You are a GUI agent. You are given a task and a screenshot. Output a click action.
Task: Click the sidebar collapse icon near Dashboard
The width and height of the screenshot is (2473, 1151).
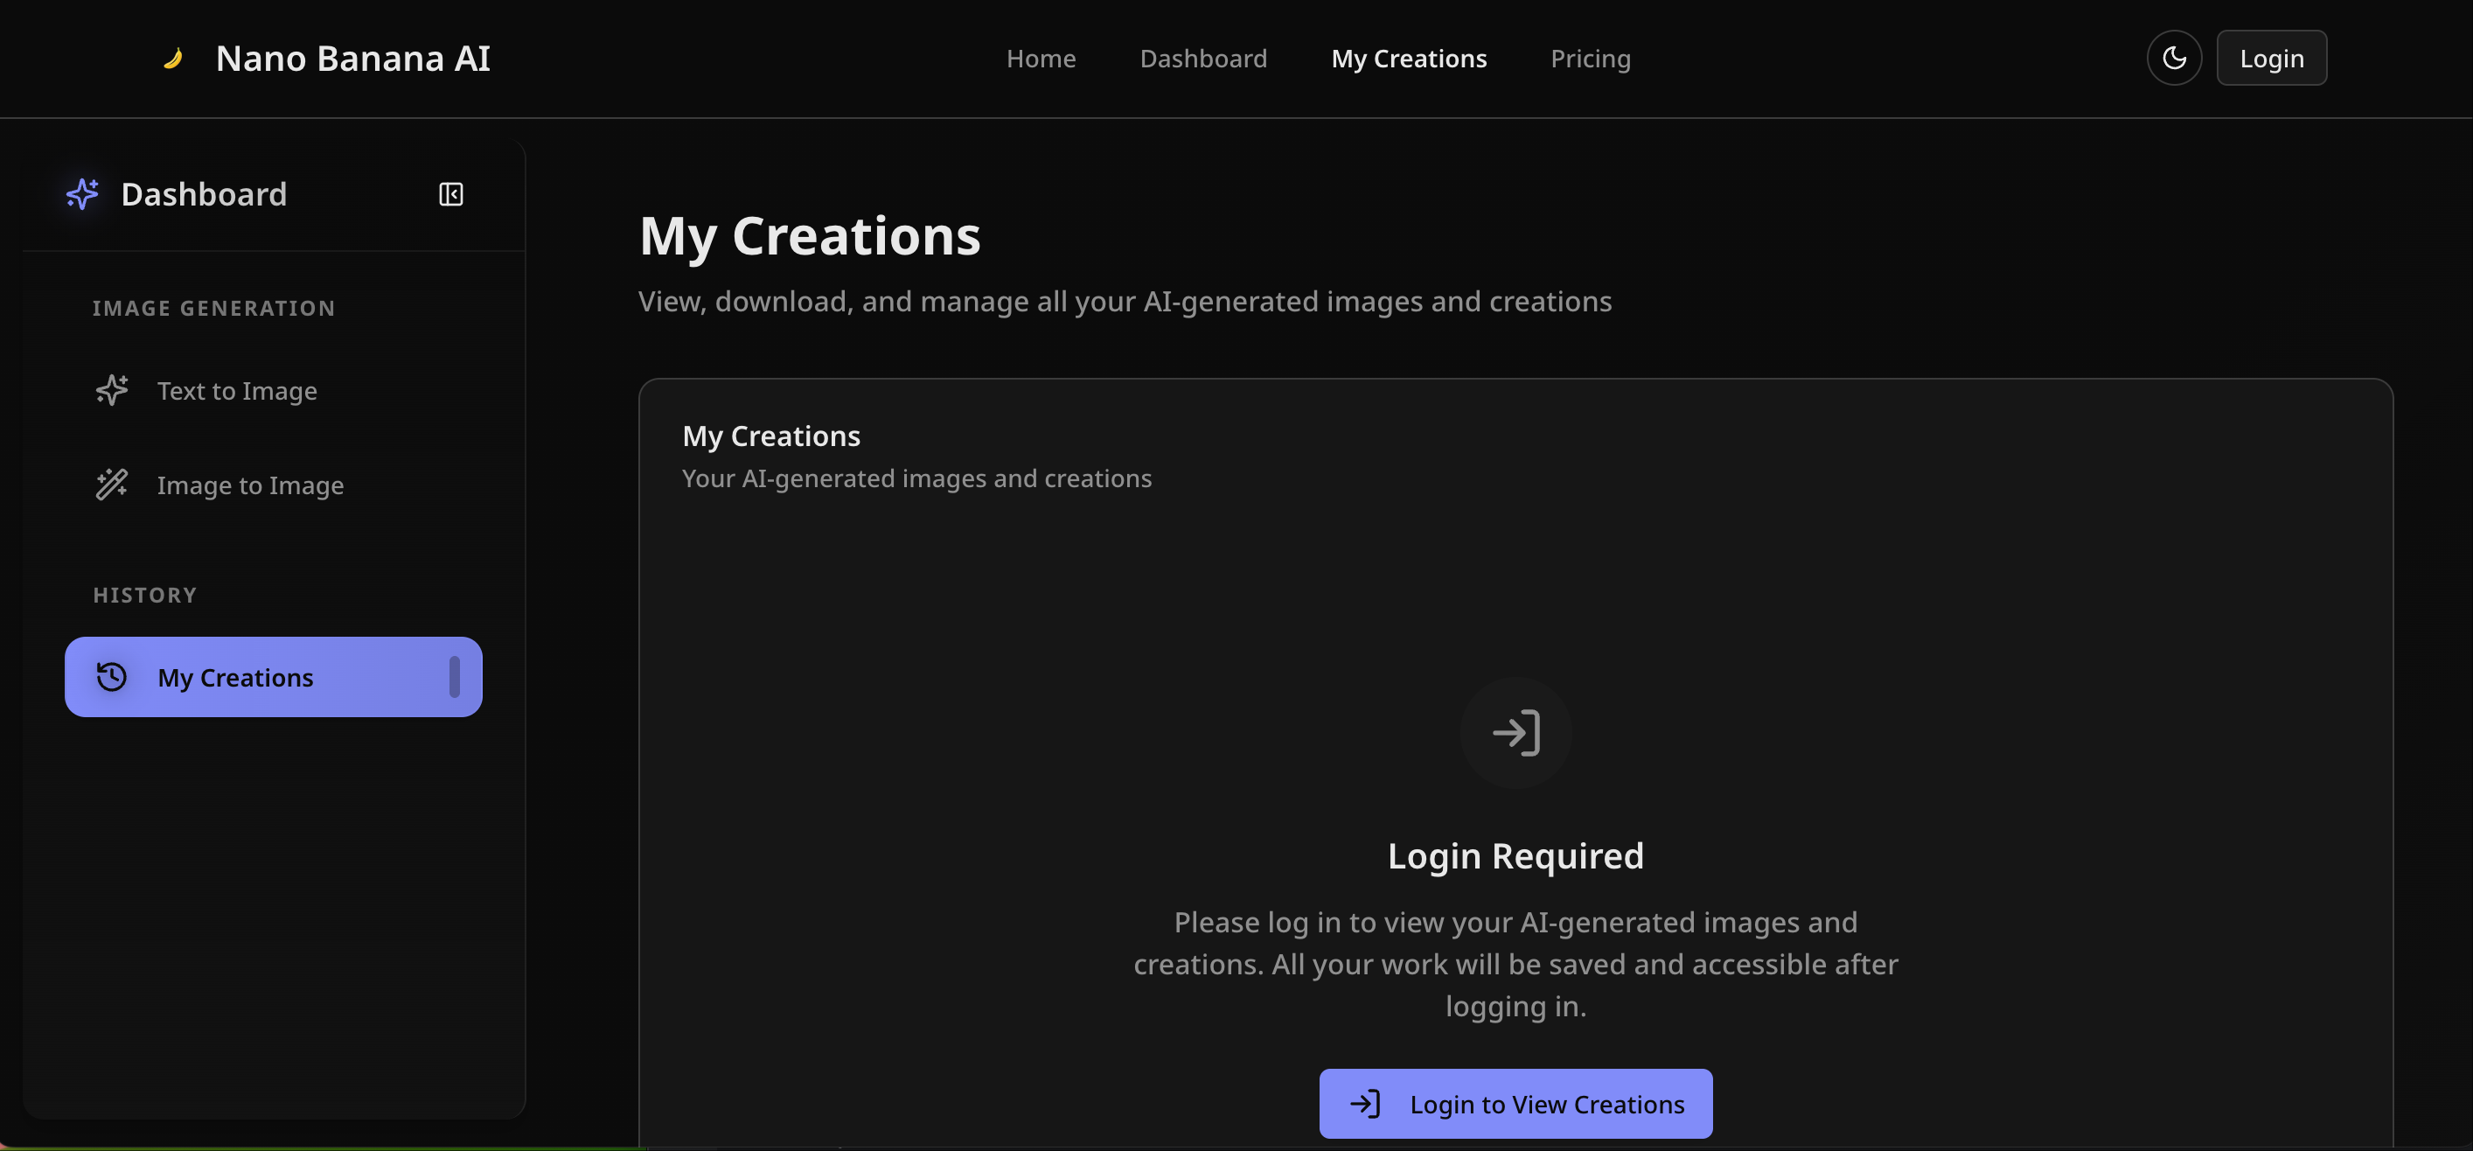click(450, 194)
